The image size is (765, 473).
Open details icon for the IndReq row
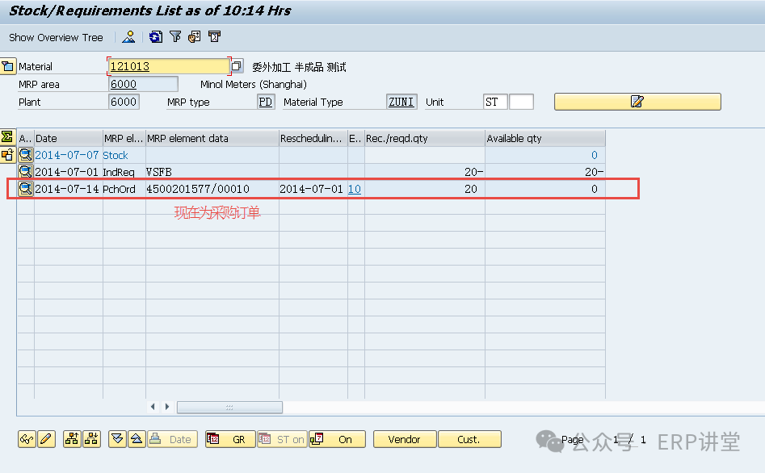(x=26, y=172)
